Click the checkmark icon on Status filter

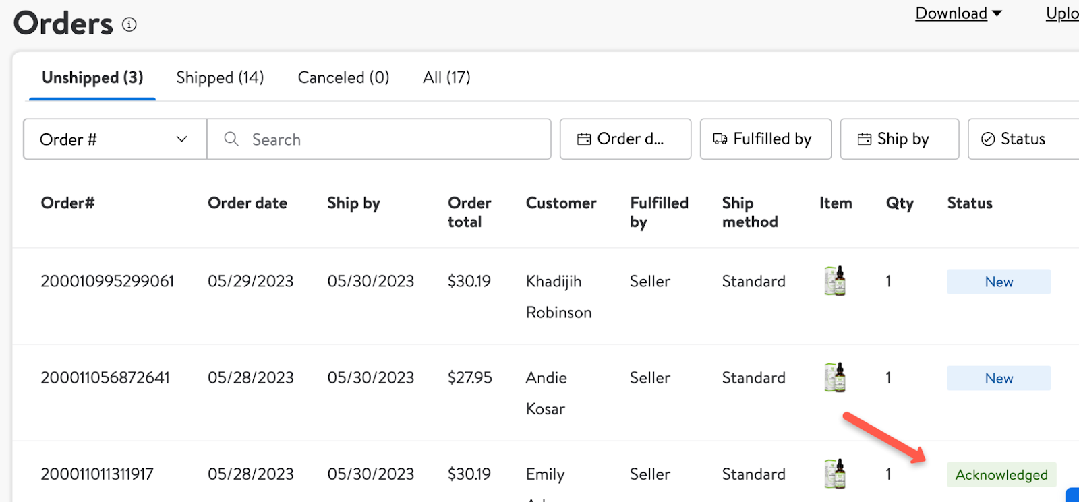[x=988, y=139]
